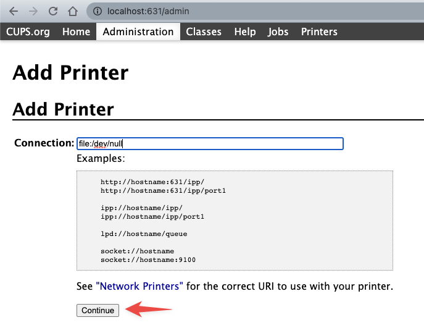View site info icon in address bar

pos(98,11)
